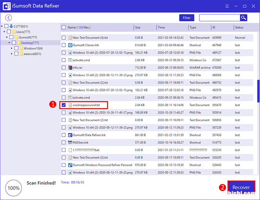Click the PADGen.lnk file icon
260x200 pixels.
pyautogui.click(x=70, y=143)
